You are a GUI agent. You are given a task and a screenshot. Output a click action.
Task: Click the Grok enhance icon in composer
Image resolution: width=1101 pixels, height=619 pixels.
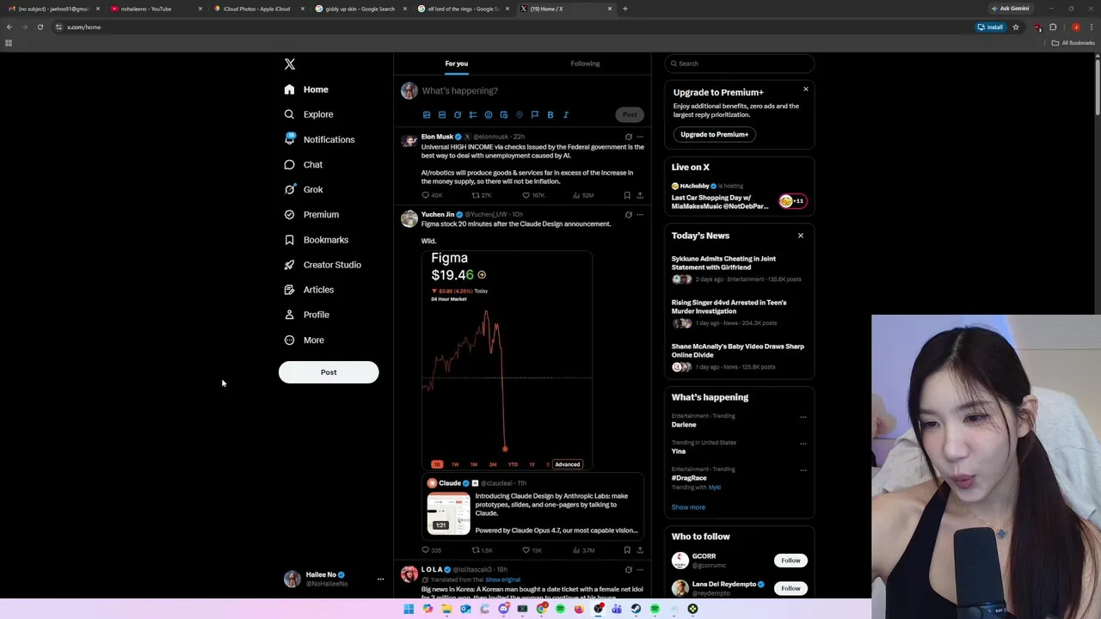(x=458, y=114)
